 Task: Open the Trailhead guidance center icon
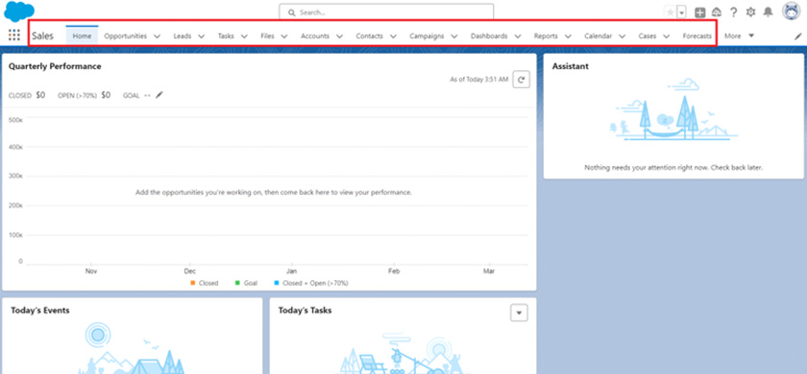(x=717, y=12)
